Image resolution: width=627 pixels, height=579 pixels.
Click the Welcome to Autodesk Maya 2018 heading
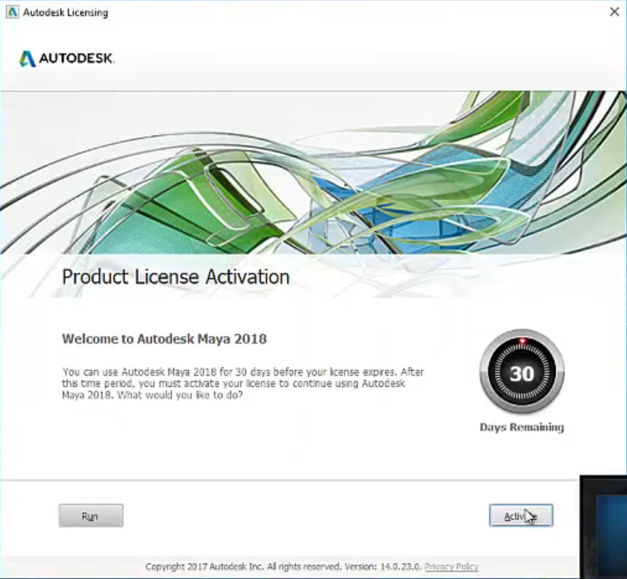164,339
